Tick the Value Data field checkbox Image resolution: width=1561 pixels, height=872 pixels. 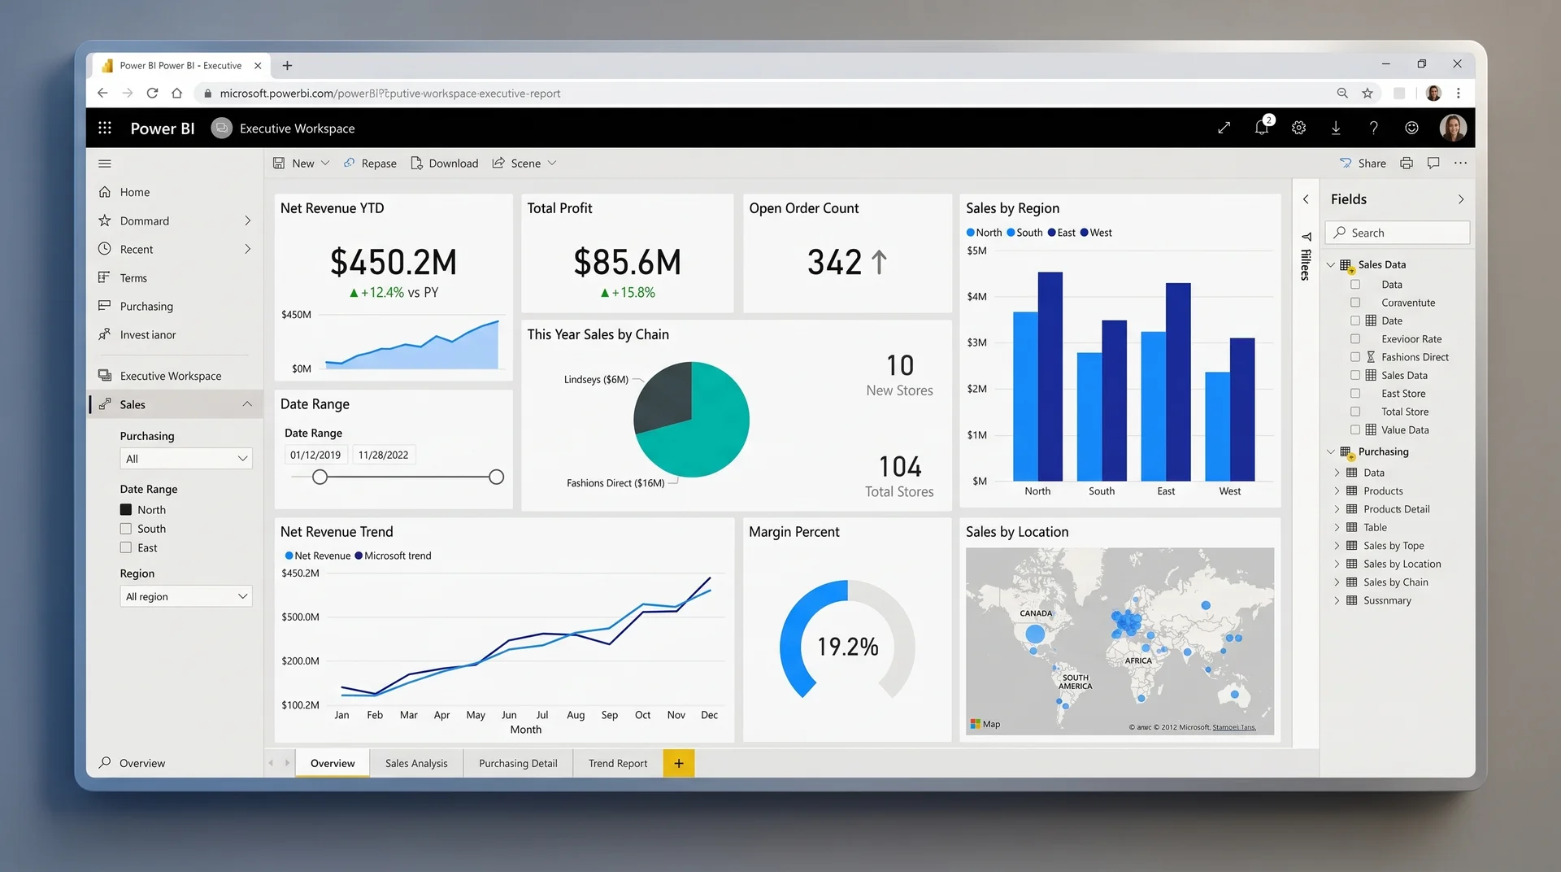pos(1355,429)
